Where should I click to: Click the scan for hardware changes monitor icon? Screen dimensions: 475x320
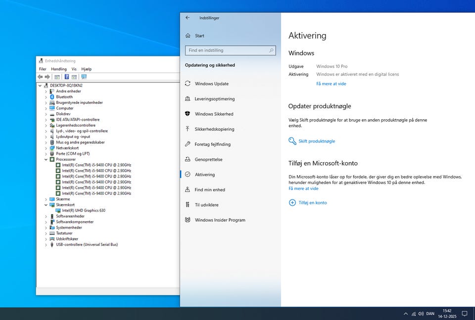[84, 77]
